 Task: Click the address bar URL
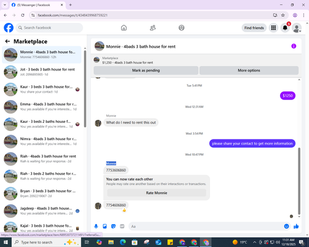tap(72, 15)
